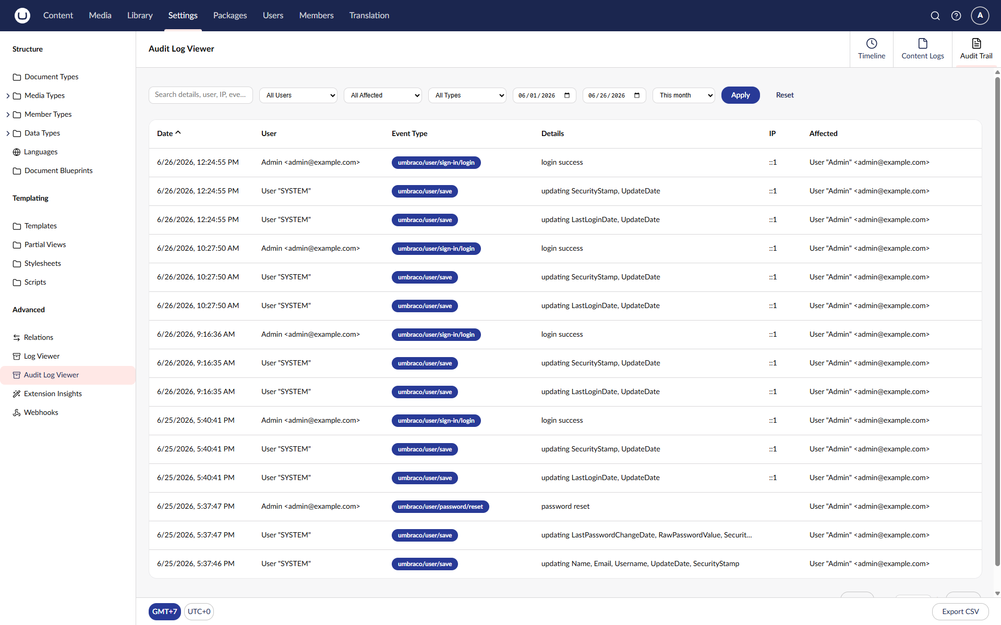Image resolution: width=1001 pixels, height=625 pixels.
Task: Click the Relations arrows icon
Action: click(x=17, y=338)
